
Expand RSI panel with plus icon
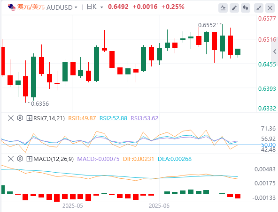point(29,118)
